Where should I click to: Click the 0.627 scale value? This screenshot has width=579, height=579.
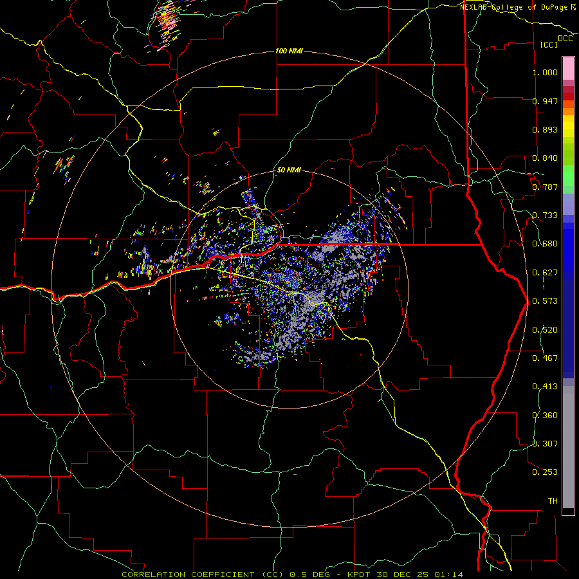tap(545, 273)
